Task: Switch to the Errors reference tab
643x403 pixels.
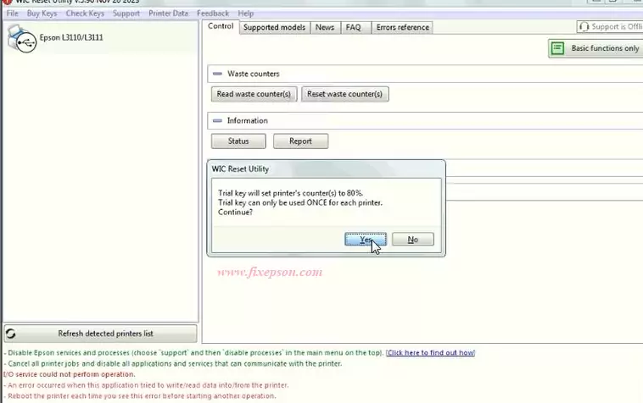Action: 402,27
